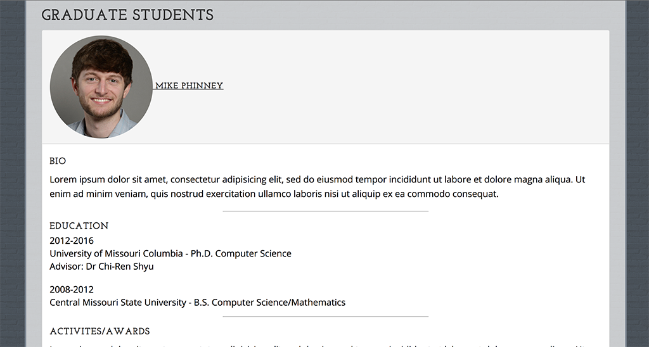Click the dark textured left page margin
The height and width of the screenshot is (347, 649).
pos(13,173)
